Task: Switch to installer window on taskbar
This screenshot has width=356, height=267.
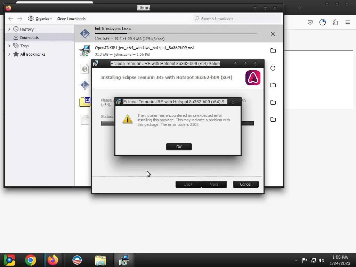Action: 124,260
